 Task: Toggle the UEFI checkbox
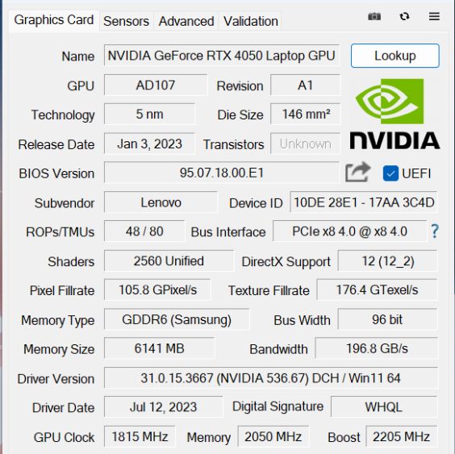[390, 173]
